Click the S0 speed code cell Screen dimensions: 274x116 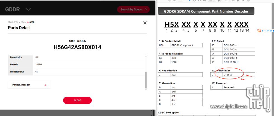216,45
